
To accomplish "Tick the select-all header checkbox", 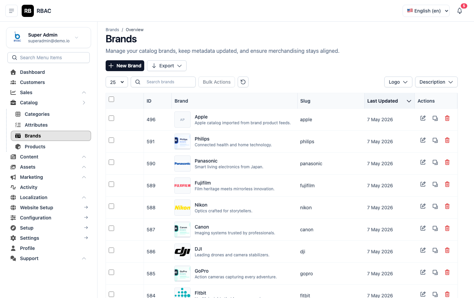I will coord(111,99).
